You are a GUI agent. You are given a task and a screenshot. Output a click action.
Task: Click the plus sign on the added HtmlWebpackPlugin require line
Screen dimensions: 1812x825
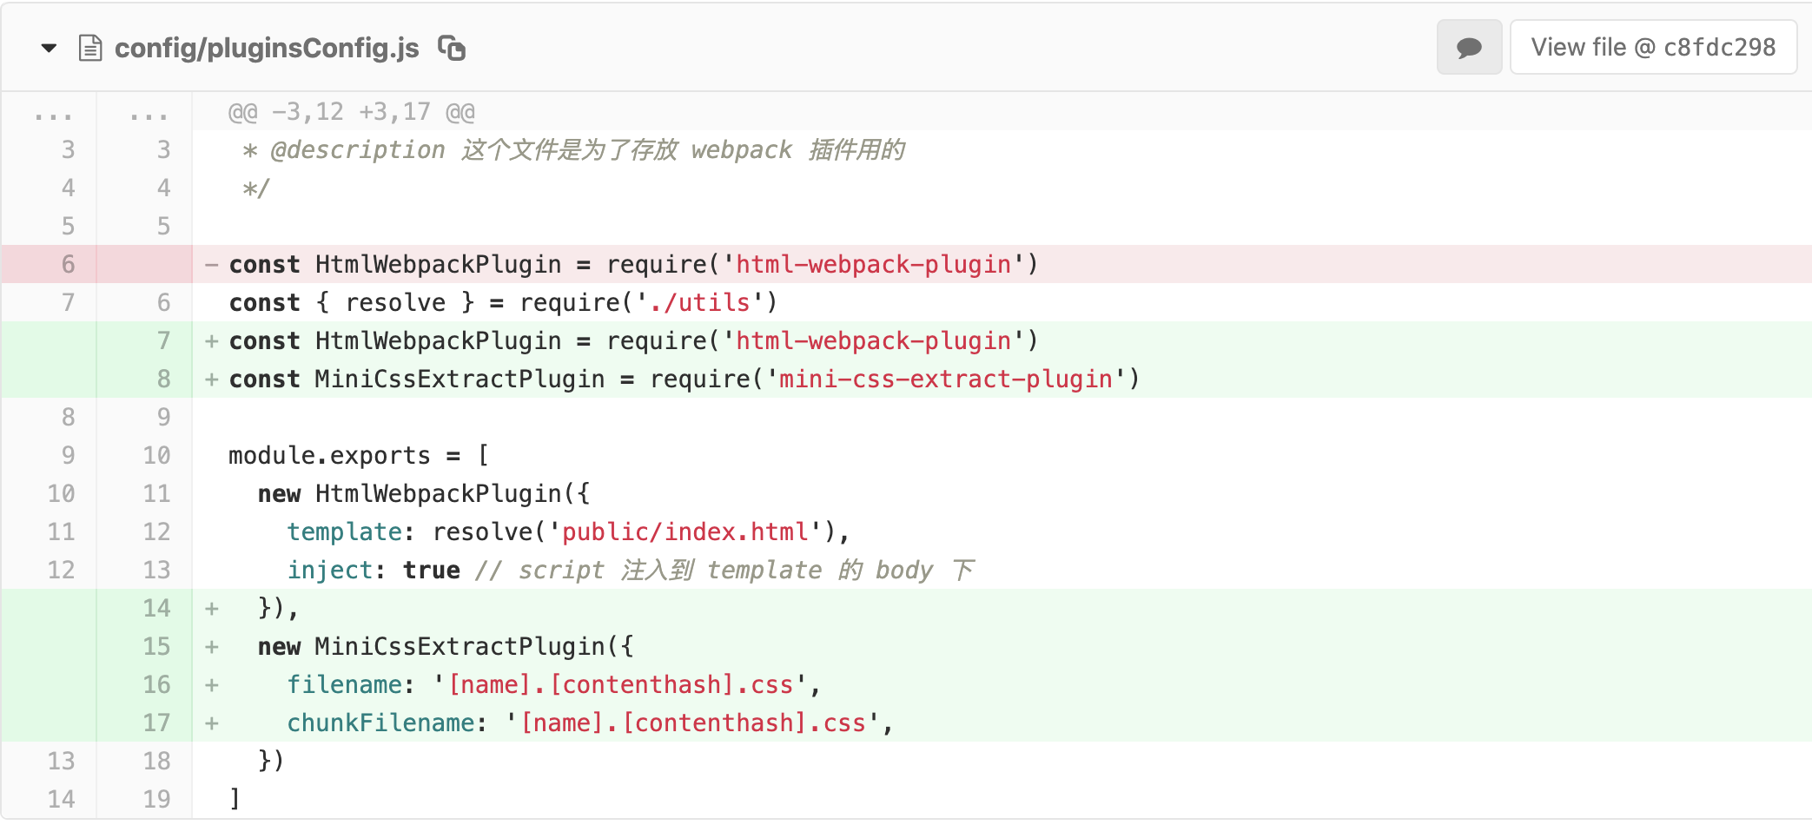pyautogui.click(x=211, y=340)
